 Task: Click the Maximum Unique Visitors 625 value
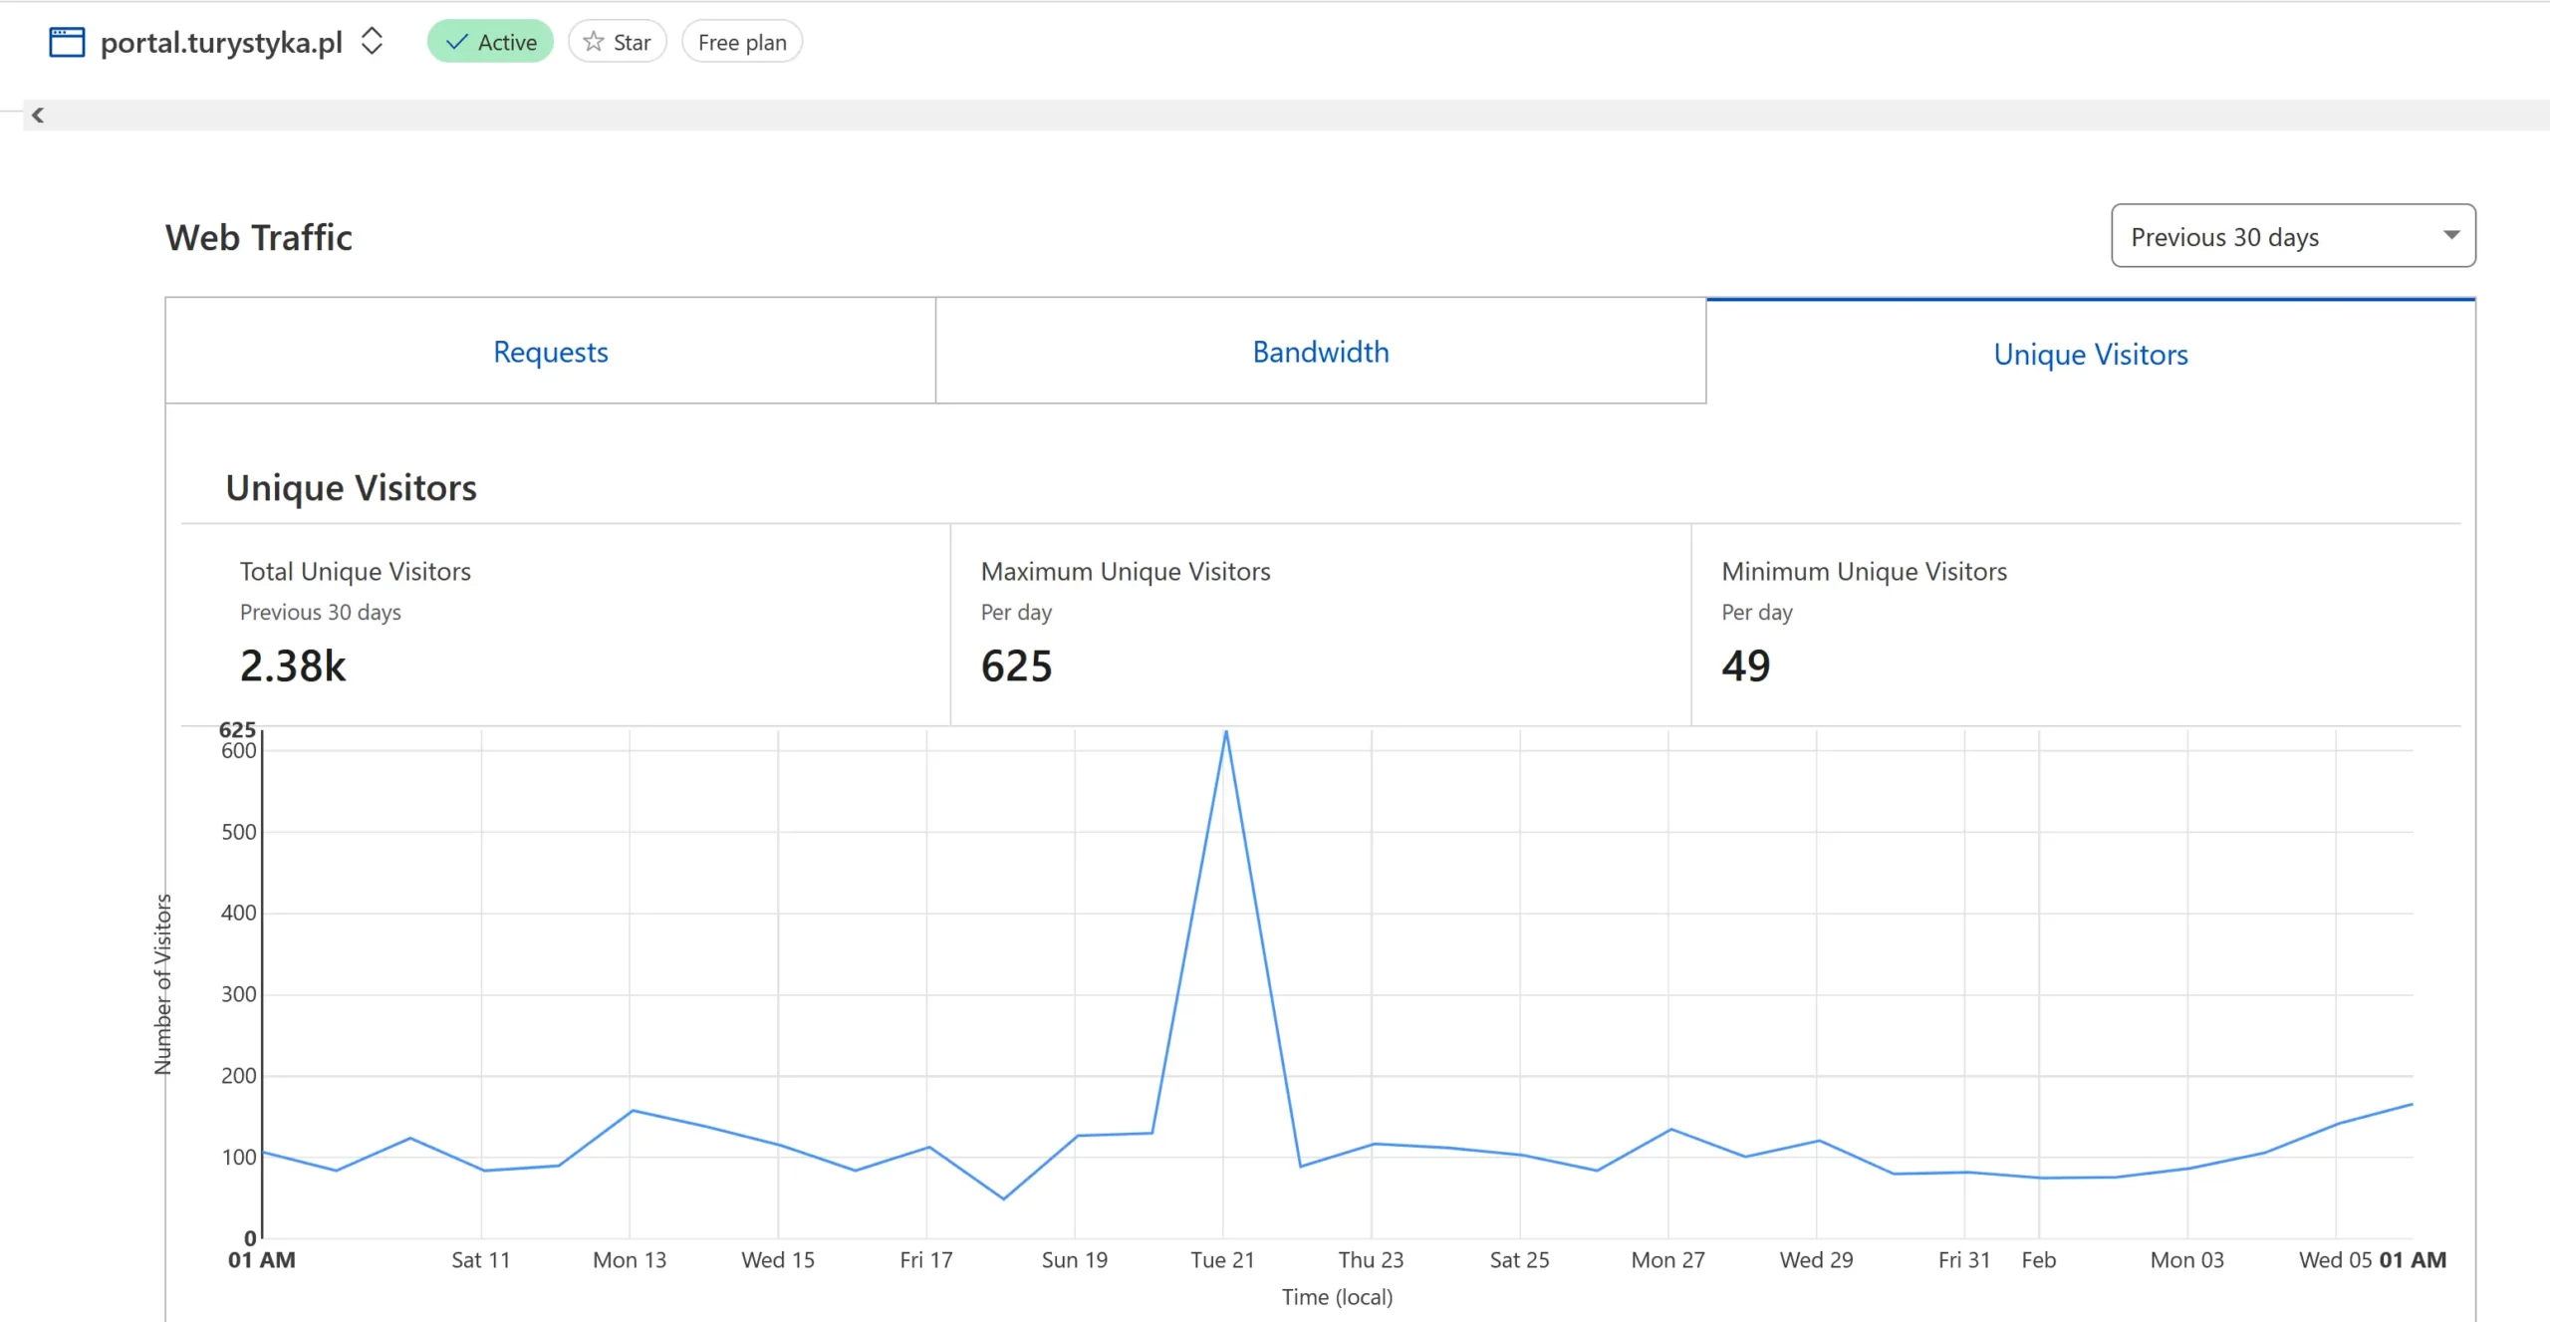tap(1016, 665)
